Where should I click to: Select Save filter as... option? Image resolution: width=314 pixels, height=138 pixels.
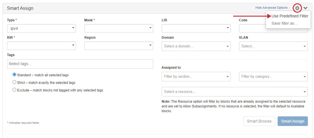click(x=284, y=23)
